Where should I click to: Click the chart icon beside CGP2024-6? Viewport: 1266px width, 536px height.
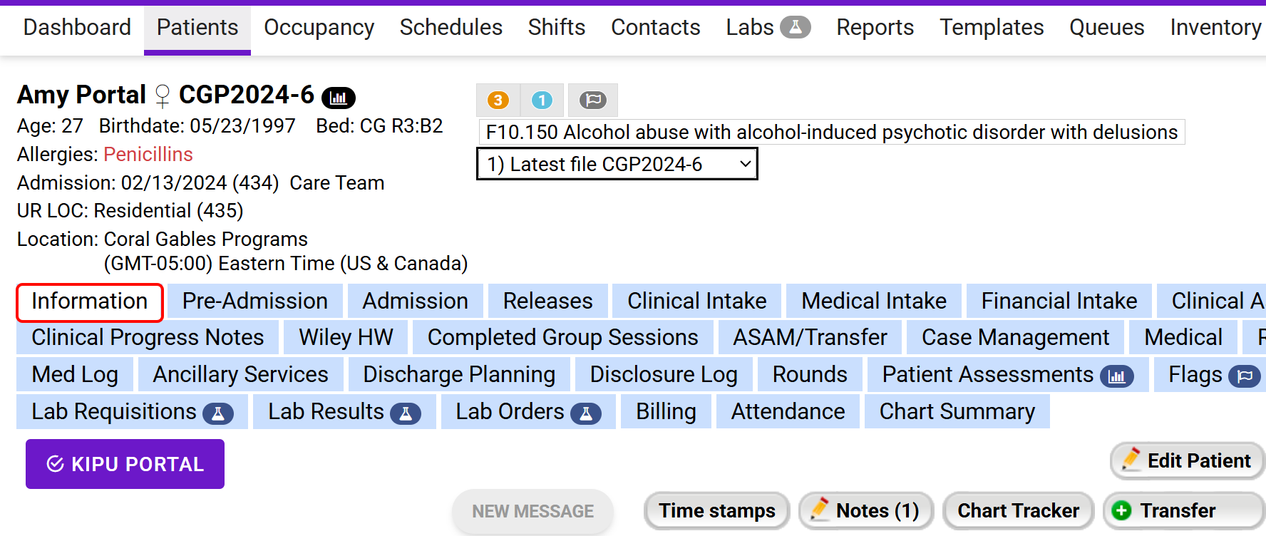[339, 97]
